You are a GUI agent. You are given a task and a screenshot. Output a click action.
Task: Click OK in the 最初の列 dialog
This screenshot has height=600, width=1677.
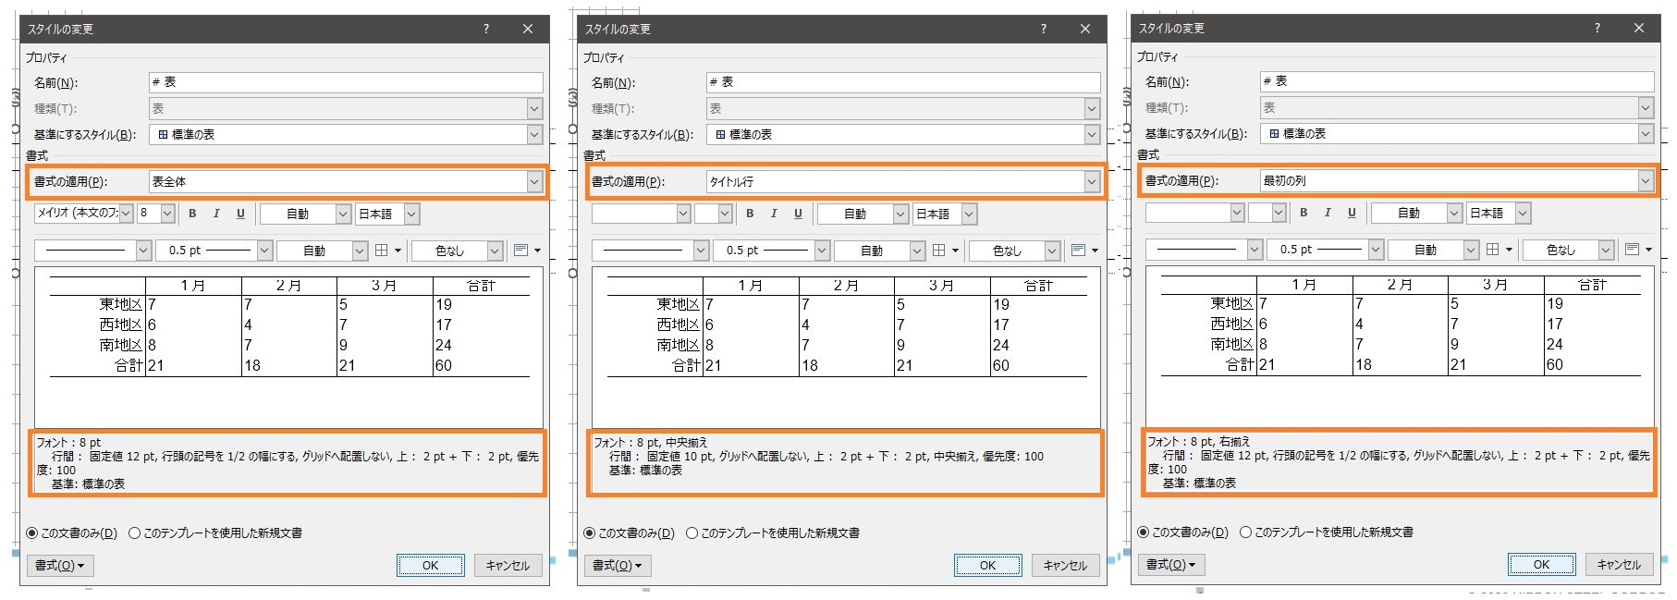tap(1542, 565)
